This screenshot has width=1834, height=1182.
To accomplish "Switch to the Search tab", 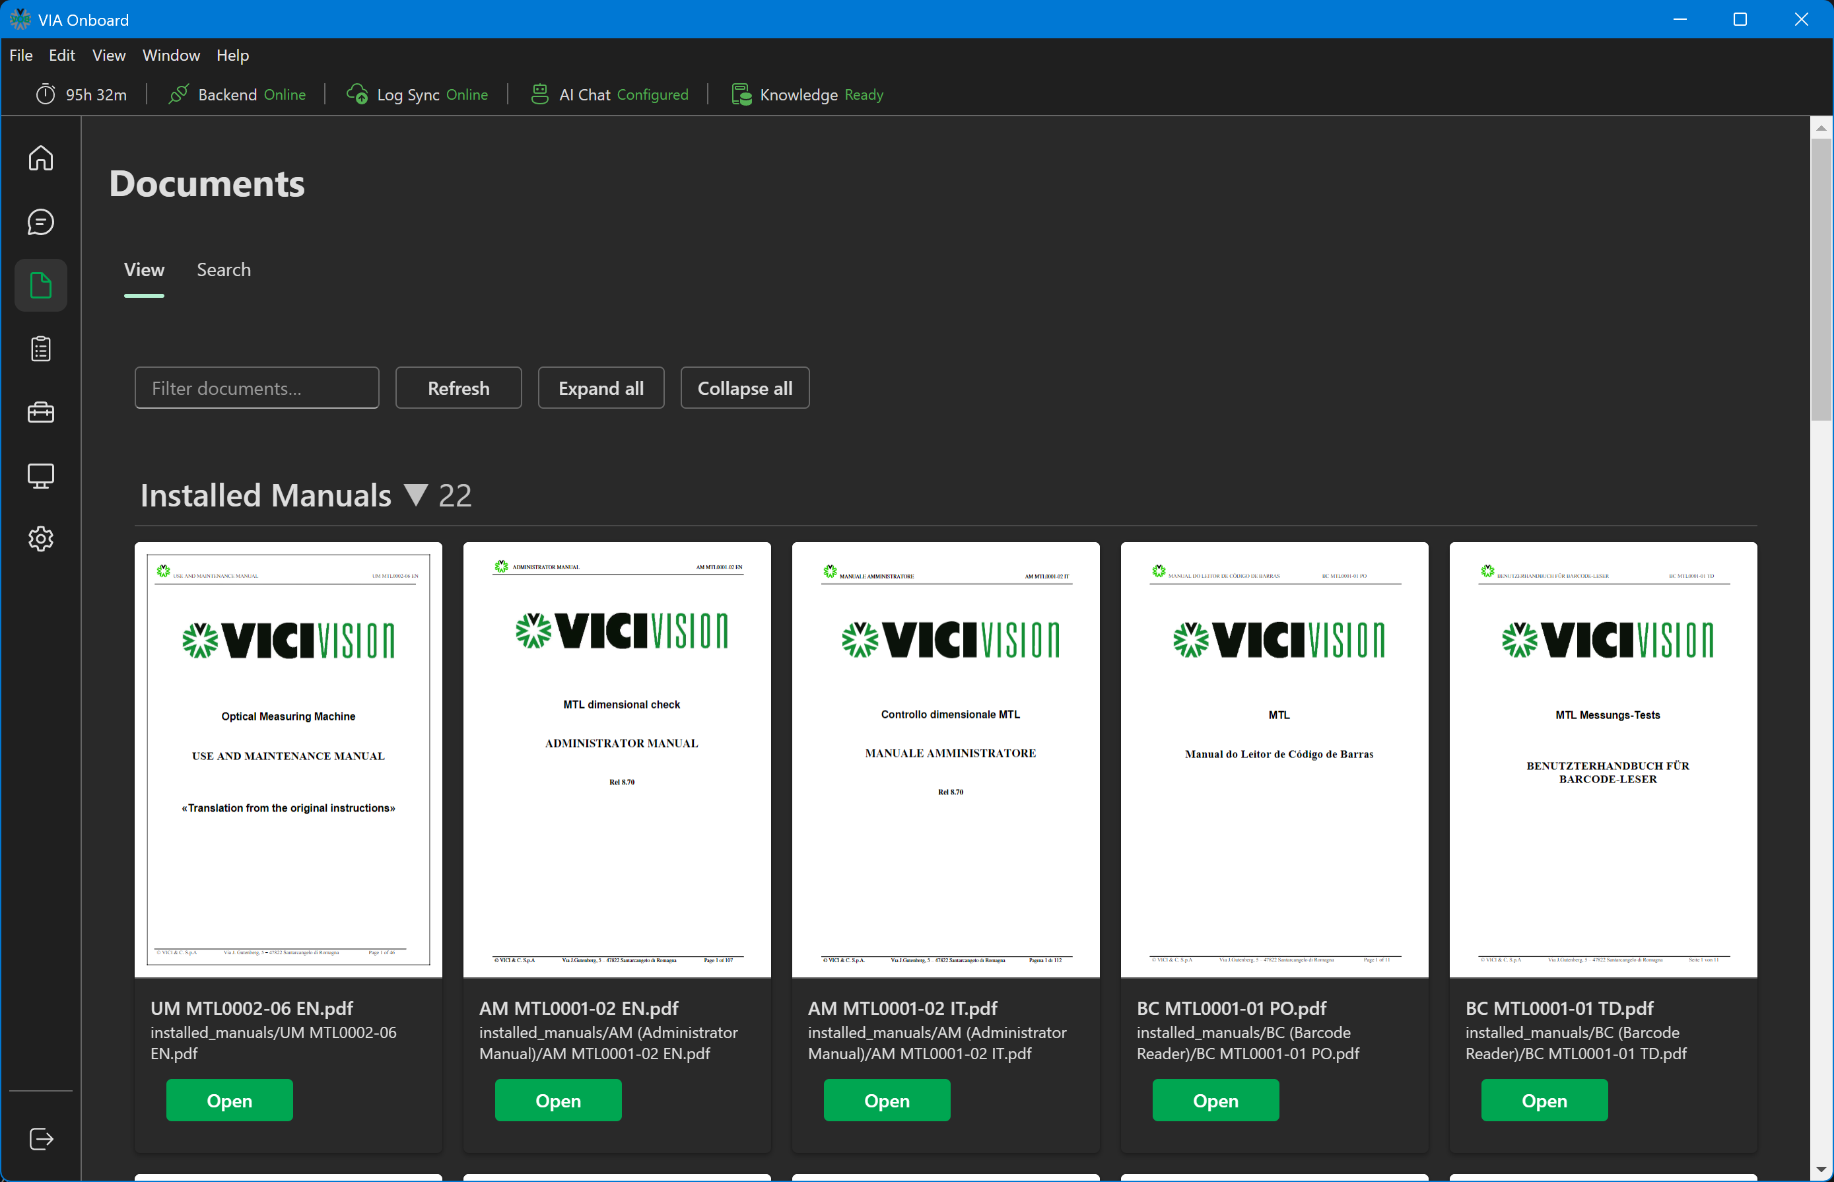I will [223, 269].
